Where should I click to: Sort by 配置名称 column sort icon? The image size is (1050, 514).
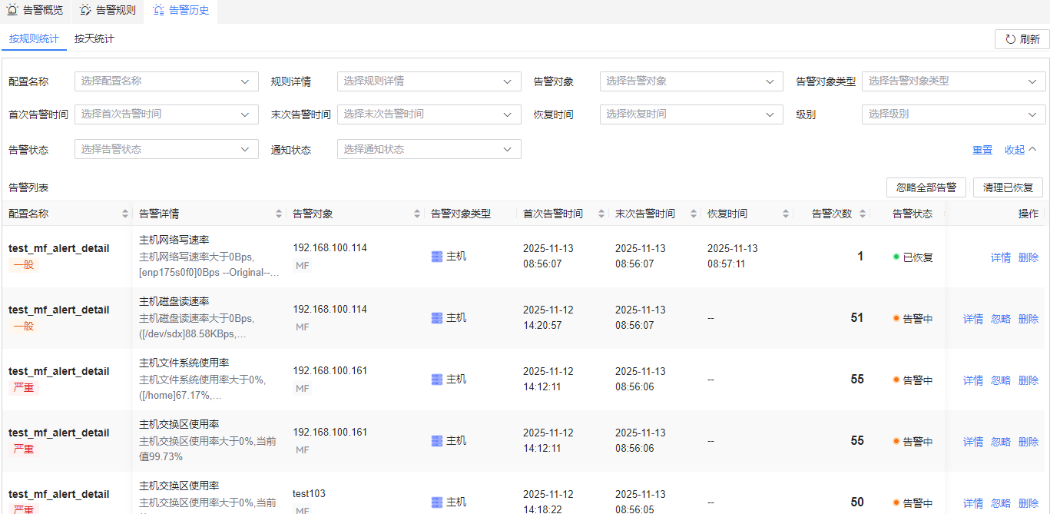tap(125, 214)
